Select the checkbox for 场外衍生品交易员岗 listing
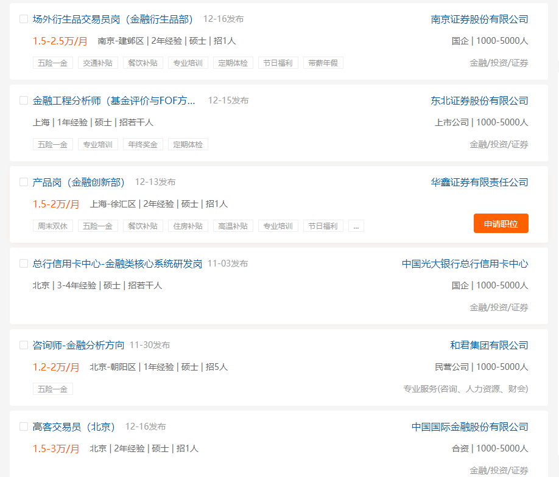This screenshot has height=477, width=559. (23, 19)
